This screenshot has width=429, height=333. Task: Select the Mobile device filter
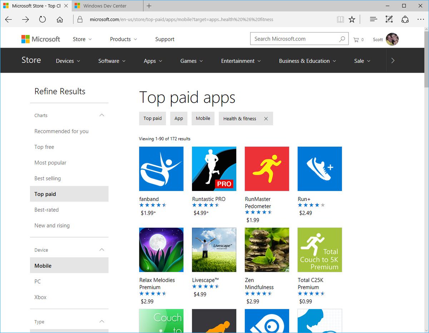pyautogui.click(x=43, y=265)
